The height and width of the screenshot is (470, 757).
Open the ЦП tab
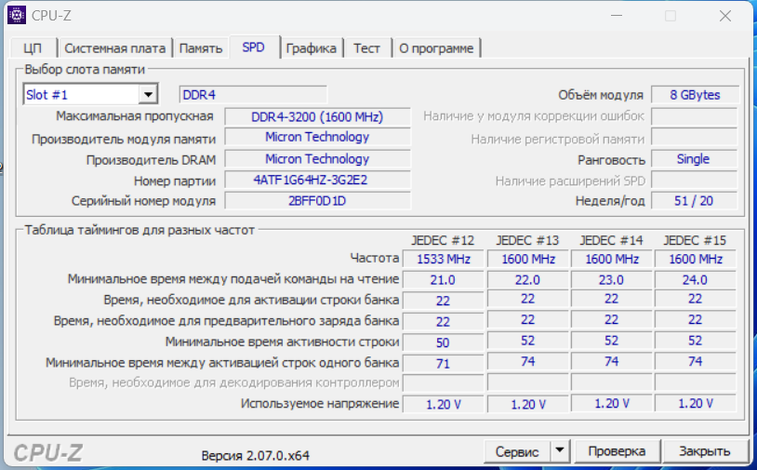click(x=33, y=48)
